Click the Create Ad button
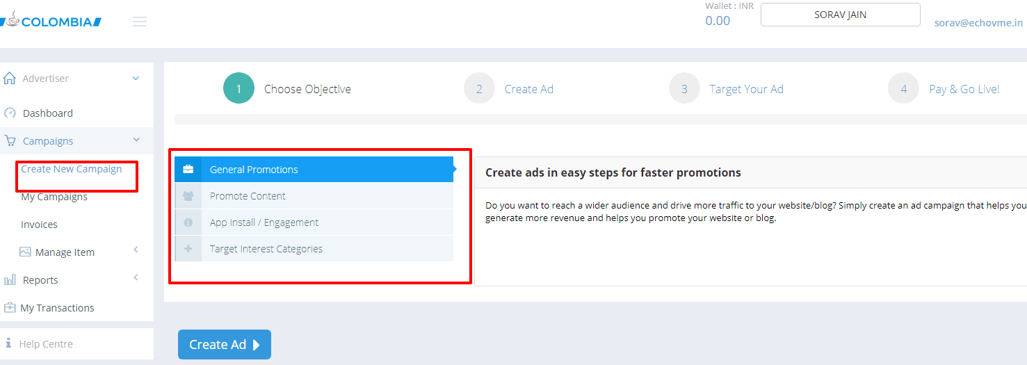 225,345
